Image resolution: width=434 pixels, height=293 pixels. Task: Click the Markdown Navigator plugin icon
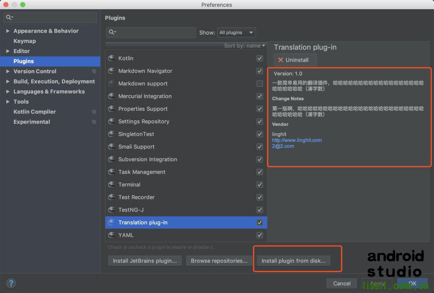[112, 71]
